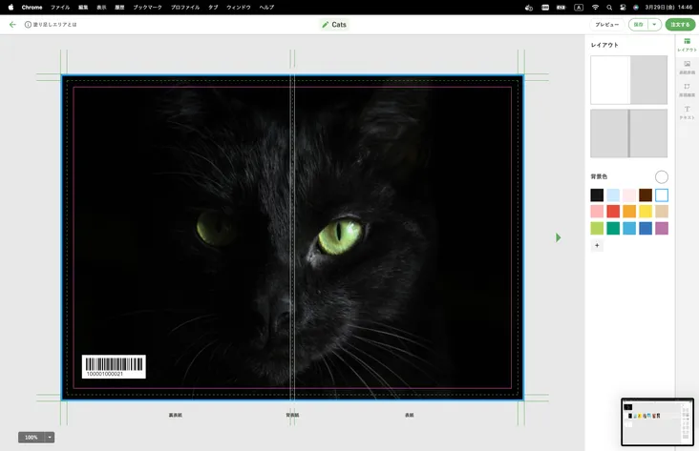Expand the dropdown arrow beside the 保存 button

pyautogui.click(x=654, y=25)
